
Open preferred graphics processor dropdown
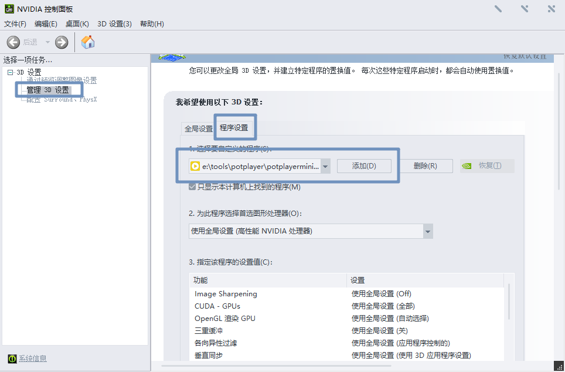(x=428, y=231)
